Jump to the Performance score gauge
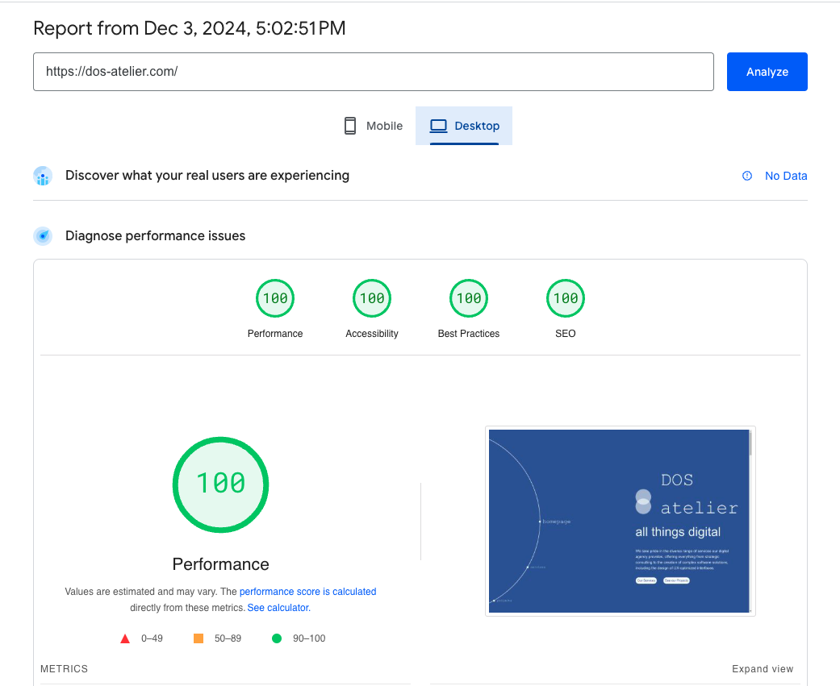 [275, 298]
